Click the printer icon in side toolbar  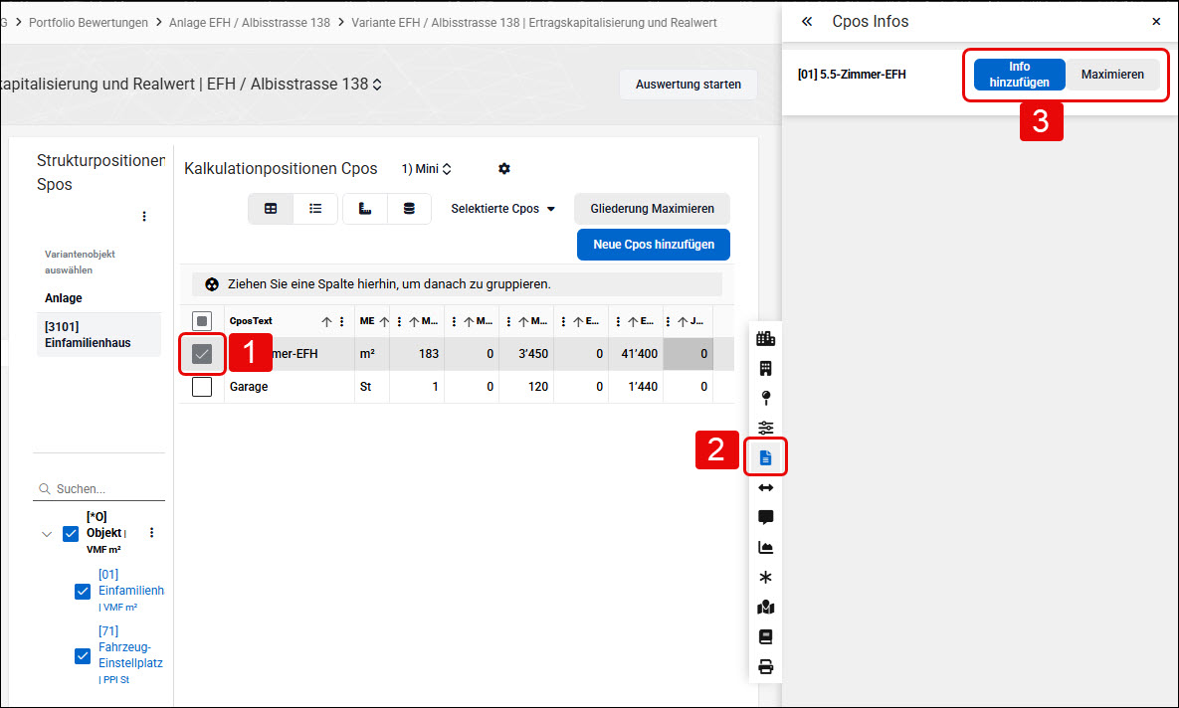(765, 666)
